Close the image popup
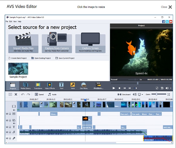176x148 pixels. pos(166,7)
